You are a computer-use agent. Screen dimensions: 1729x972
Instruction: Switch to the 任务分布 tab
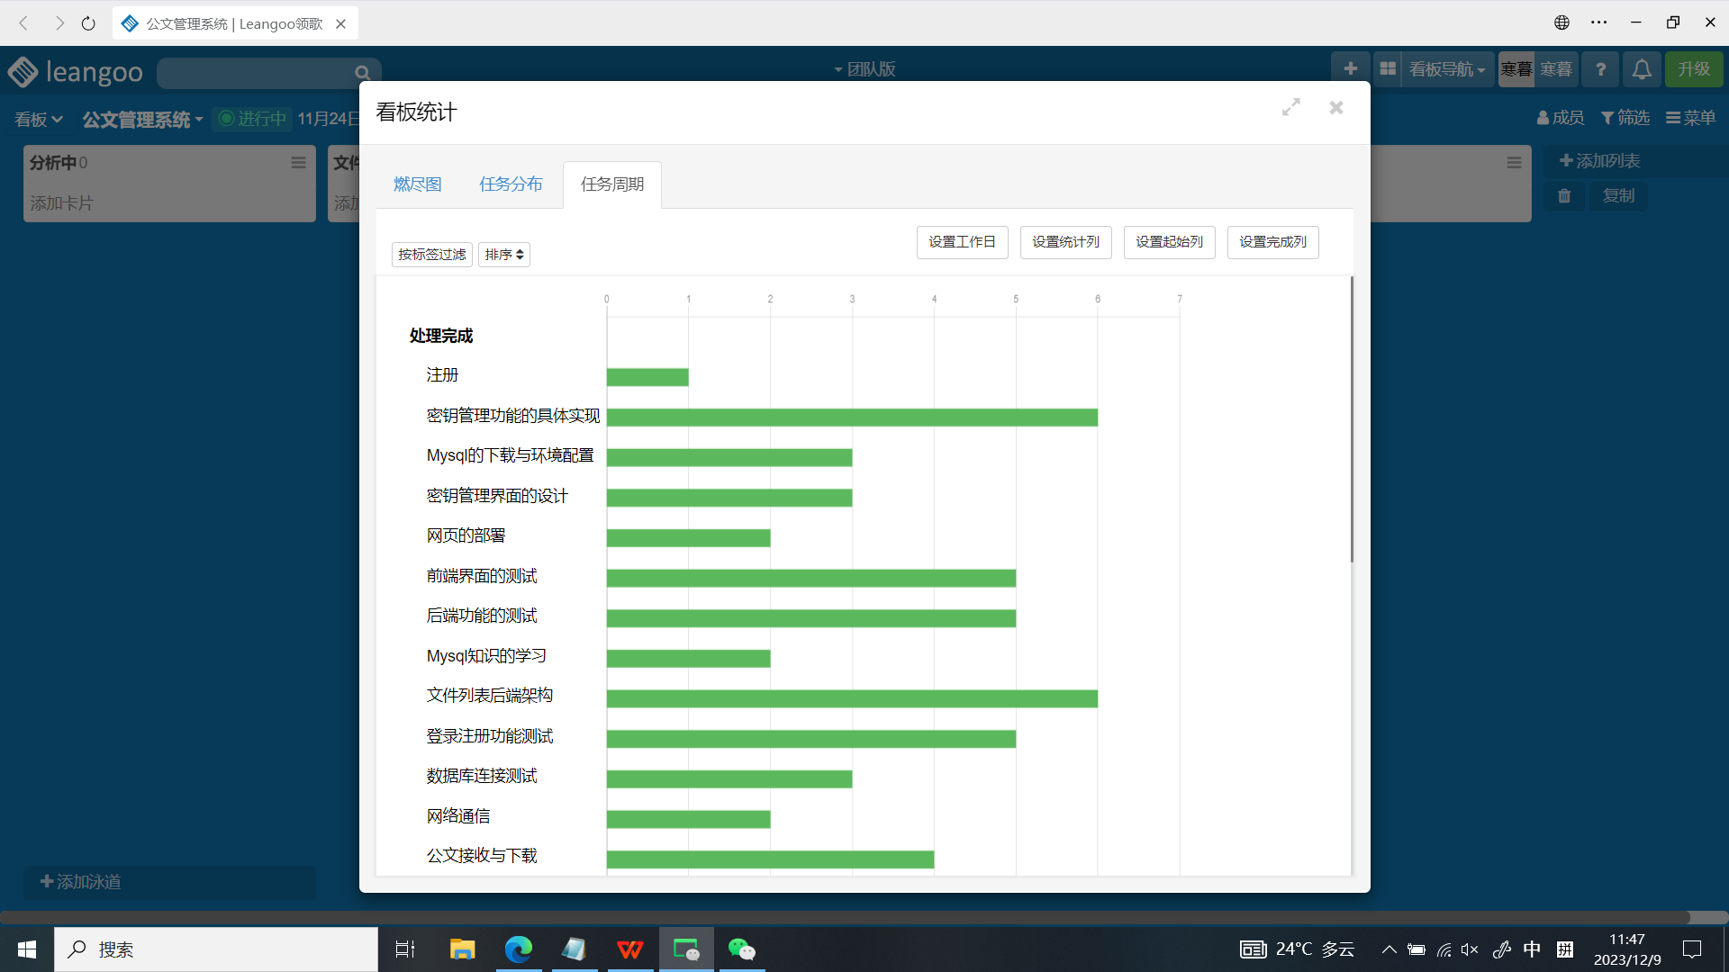(x=511, y=184)
